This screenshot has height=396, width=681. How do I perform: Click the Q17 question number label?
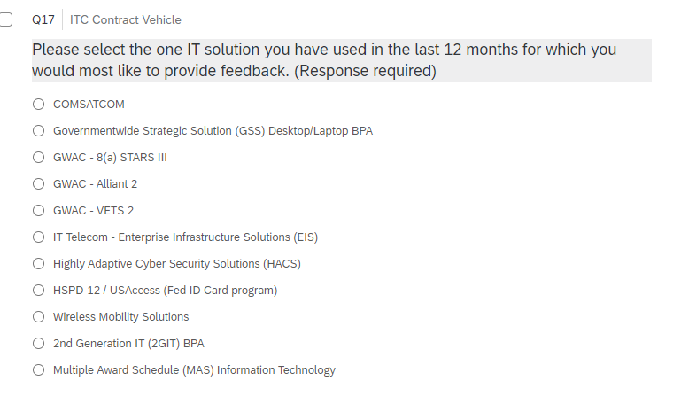(43, 20)
